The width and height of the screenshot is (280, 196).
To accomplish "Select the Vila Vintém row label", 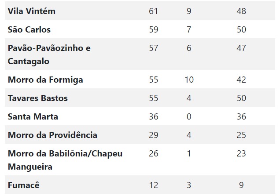I will tap(32, 11).
